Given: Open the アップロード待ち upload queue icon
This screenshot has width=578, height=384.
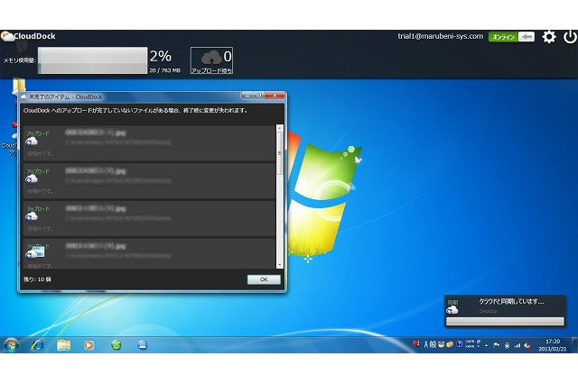Looking at the screenshot, I should [211, 60].
